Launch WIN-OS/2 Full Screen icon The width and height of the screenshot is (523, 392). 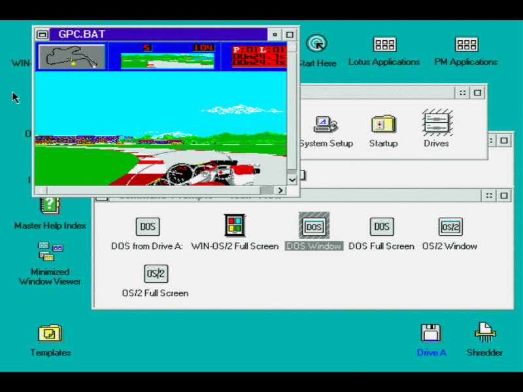click(x=235, y=225)
